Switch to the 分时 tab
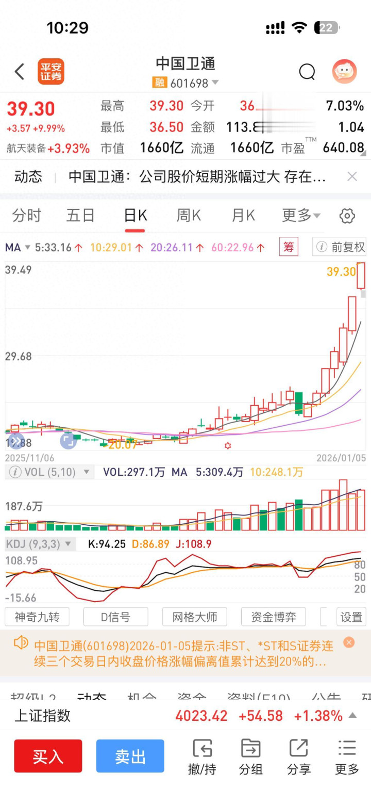 [26, 215]
